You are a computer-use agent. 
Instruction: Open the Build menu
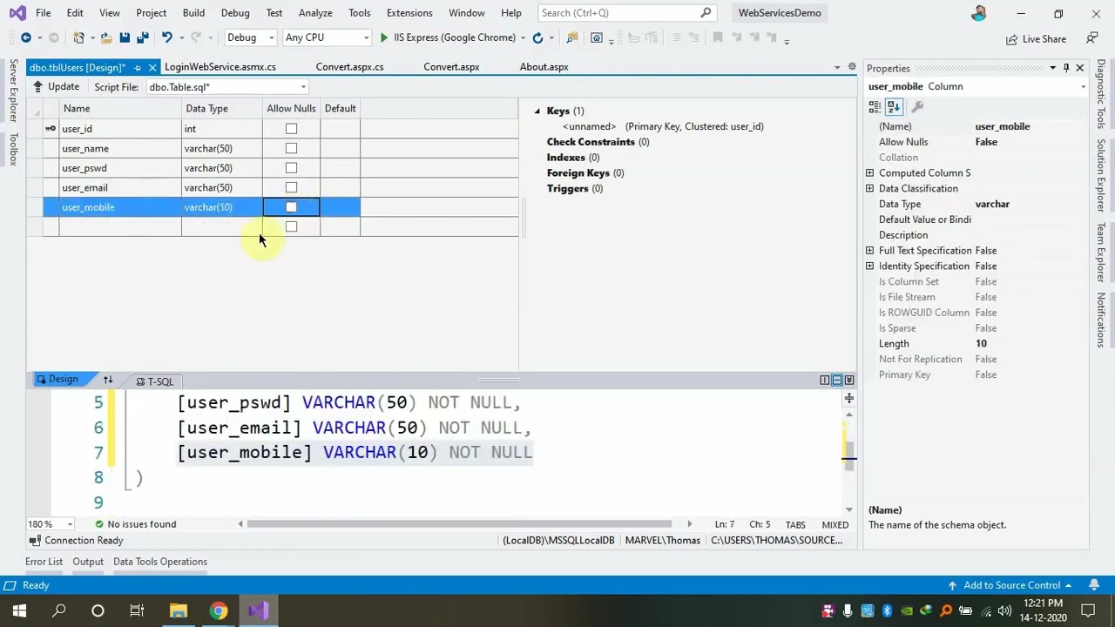(x=193, y=13)
